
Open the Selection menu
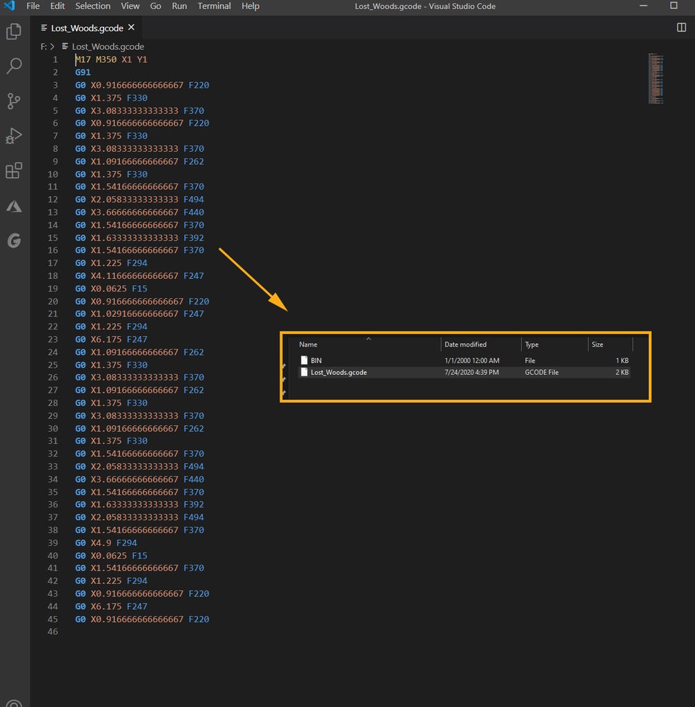coord(93,6)
